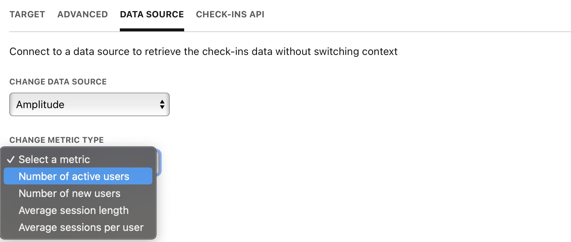
Task: Click the CHANGE METRIC TYPE label
Action: 57,140
